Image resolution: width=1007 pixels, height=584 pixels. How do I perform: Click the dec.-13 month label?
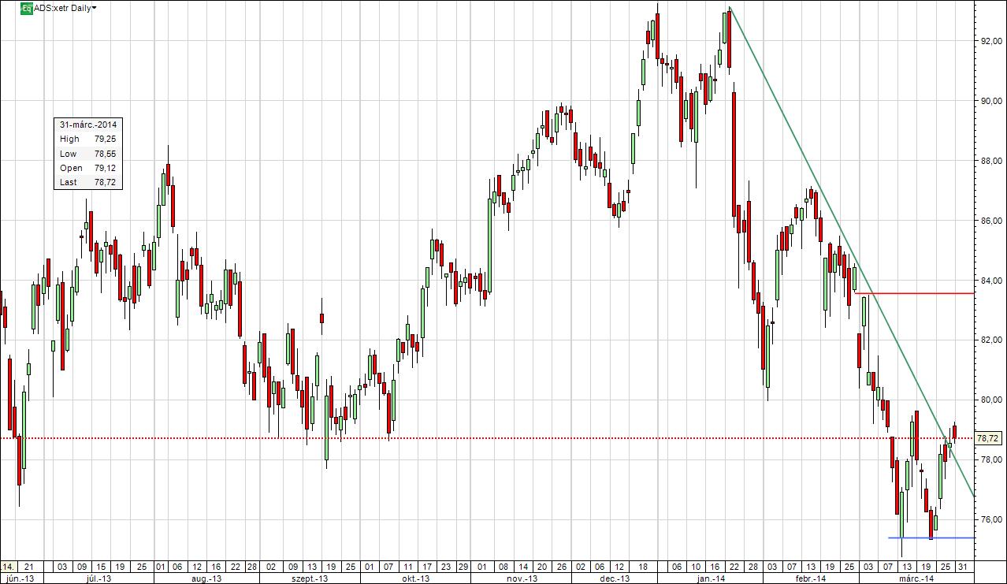click(x=613, y=578)
